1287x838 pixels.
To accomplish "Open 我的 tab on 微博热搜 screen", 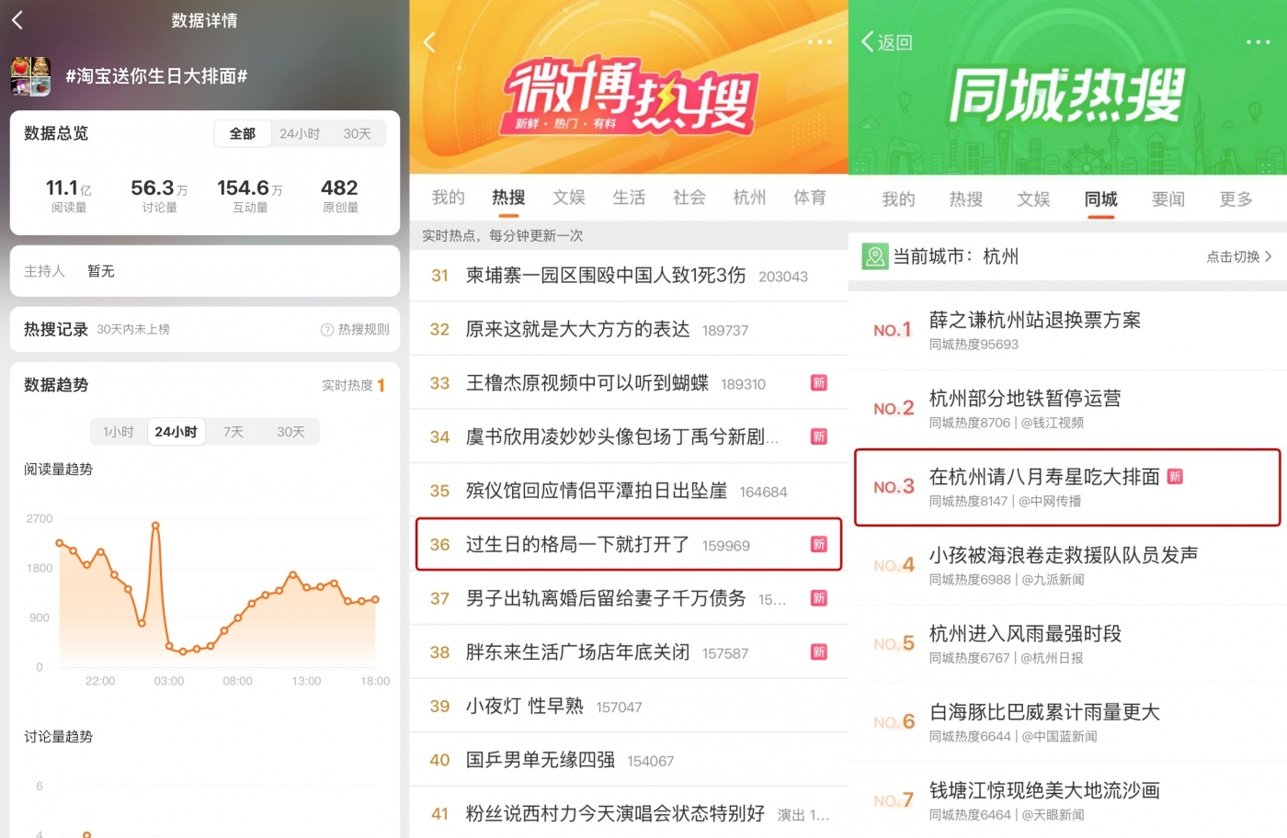I will click(x=449, y=198).
